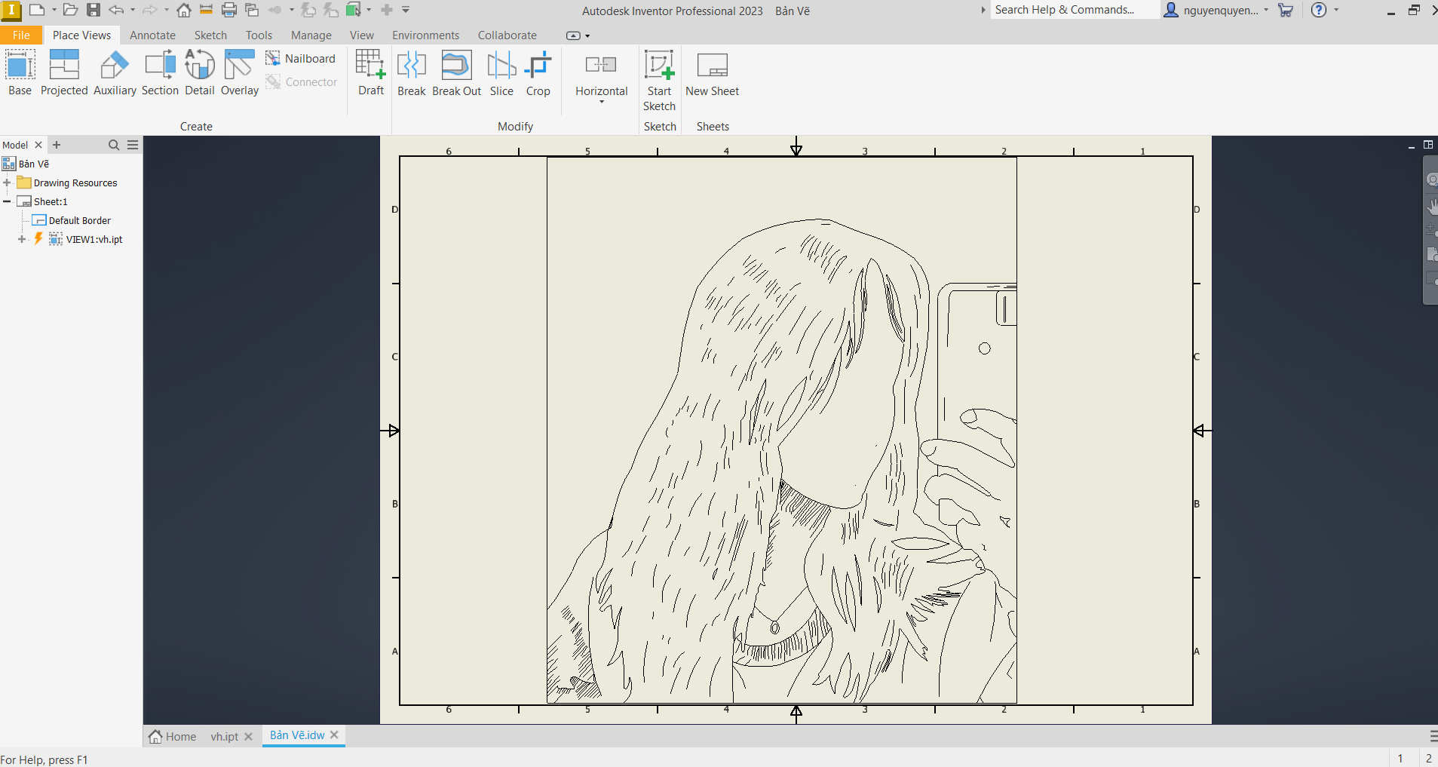Collapse the Sheet:1 node
Image resolution: width=1438 pixels, height=767 pixels.
click(x=7, y=201)
